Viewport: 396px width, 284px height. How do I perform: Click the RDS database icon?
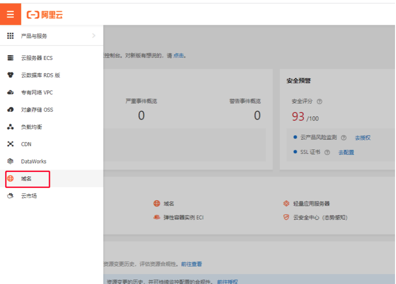point(10,75)
